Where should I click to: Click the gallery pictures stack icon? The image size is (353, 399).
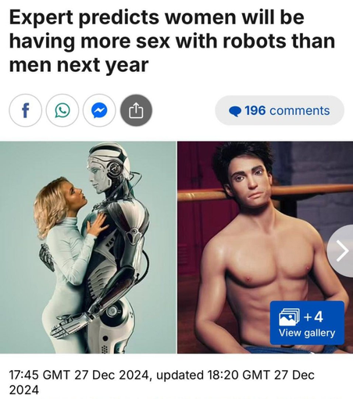[289, 317]
